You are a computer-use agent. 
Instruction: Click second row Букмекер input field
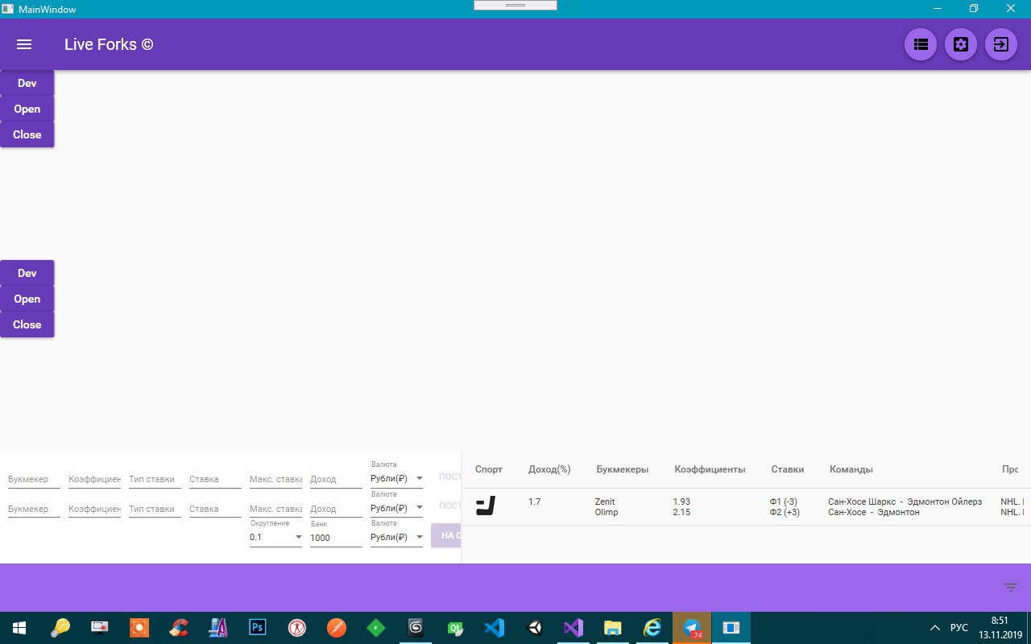click(34, 509)
